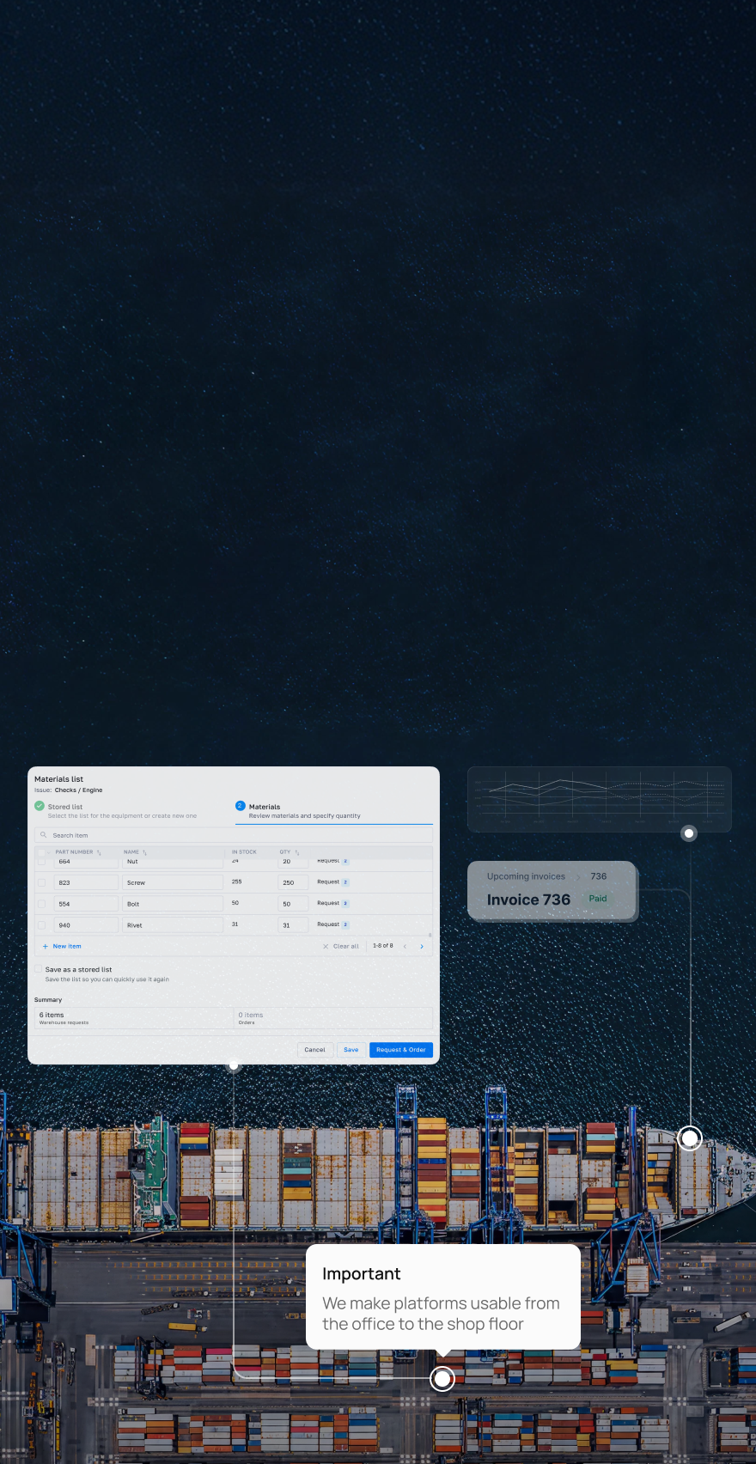756x1464 pixels.
Task: Click the 6 items Warehouse requests summary
Action: coord(134,1018)
